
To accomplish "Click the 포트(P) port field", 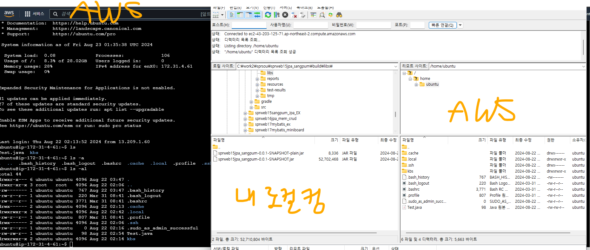I will click(417, 25).
